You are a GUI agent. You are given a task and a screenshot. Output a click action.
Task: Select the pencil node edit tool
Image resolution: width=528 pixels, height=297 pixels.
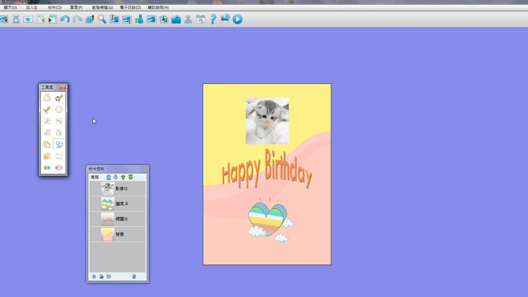59,98
